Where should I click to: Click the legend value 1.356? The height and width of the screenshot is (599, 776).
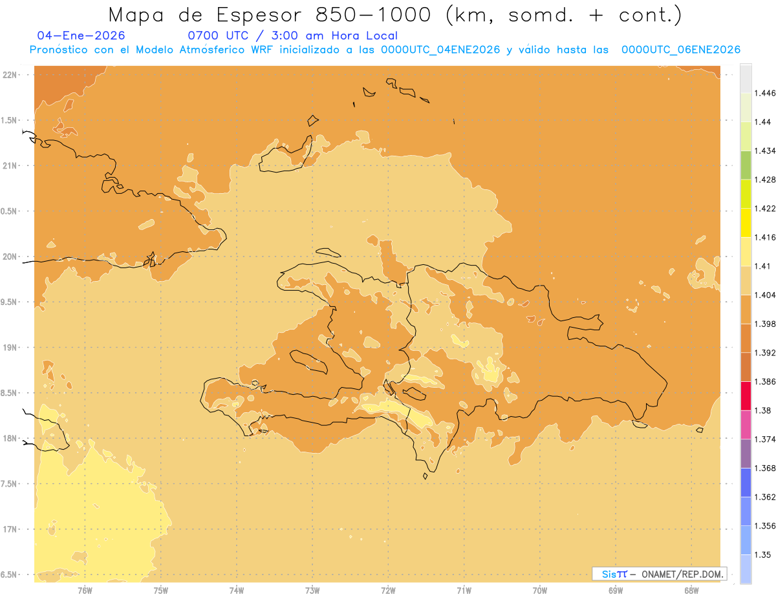click(x=766, y=526)
